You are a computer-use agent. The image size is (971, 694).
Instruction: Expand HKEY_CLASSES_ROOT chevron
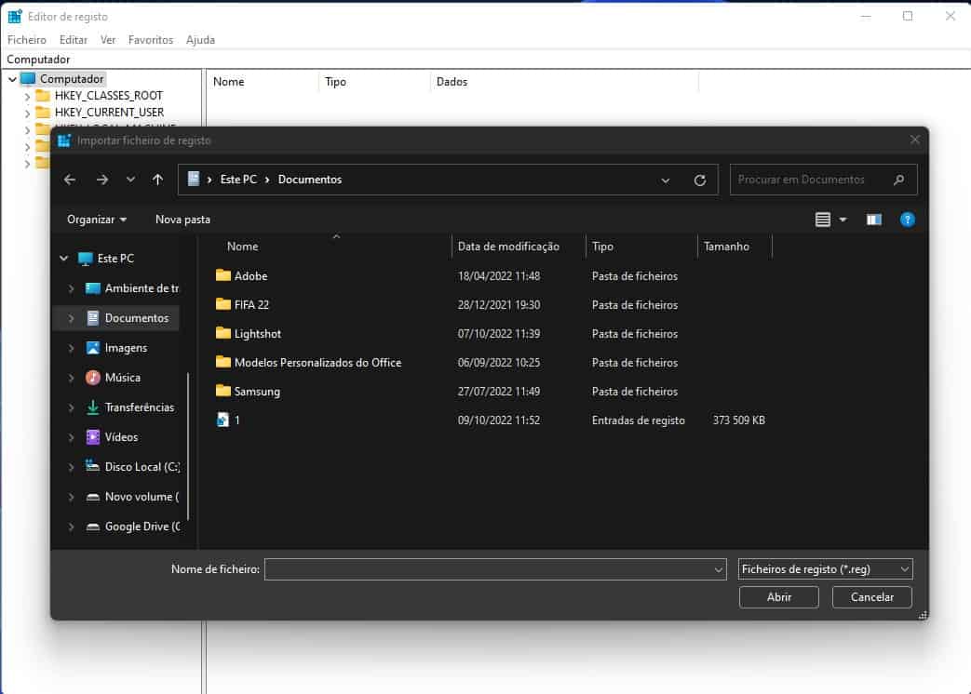[x=27, y=97]
